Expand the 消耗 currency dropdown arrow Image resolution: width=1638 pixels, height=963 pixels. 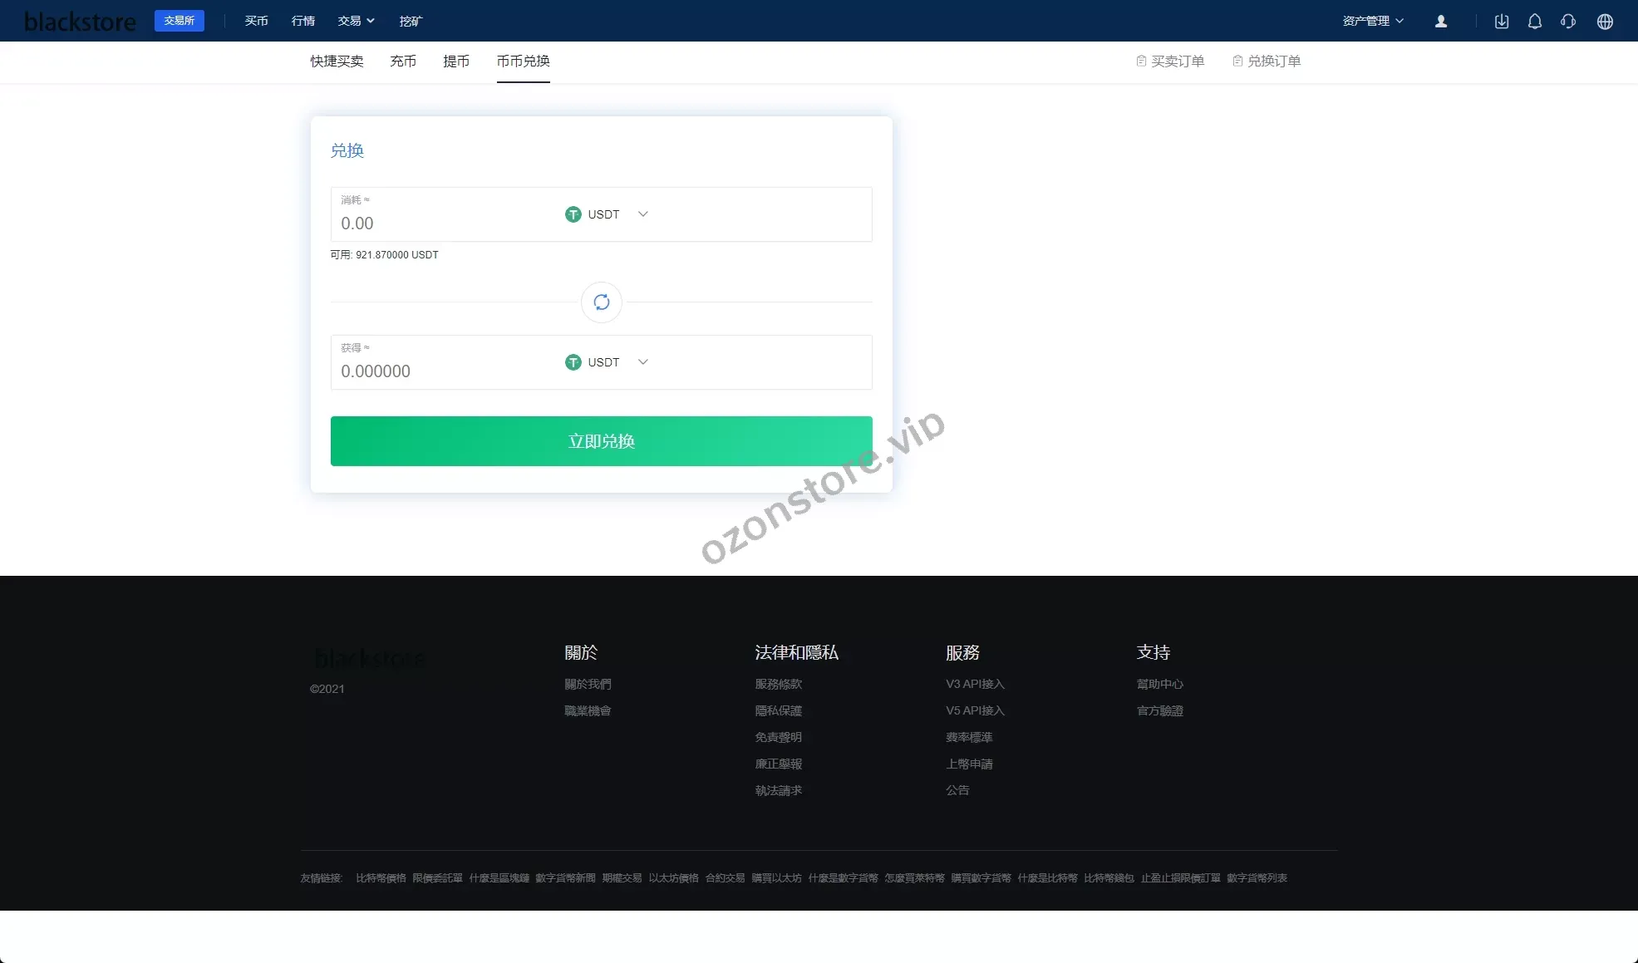pos(642,214)
